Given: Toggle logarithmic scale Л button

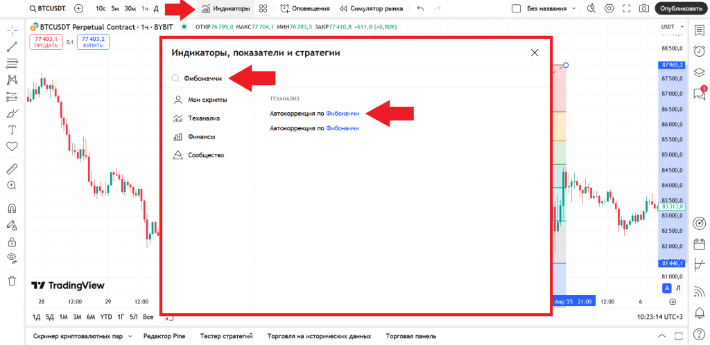Looking at the screenshot, I should coord(678,288).
